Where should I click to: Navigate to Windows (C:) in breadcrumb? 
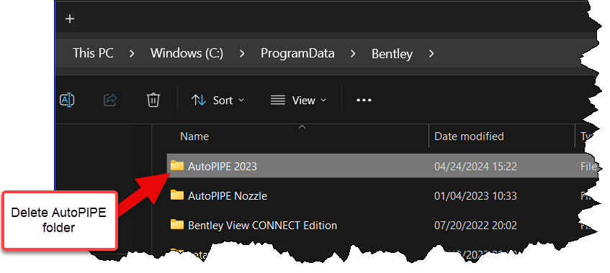[x=187, y=53]
